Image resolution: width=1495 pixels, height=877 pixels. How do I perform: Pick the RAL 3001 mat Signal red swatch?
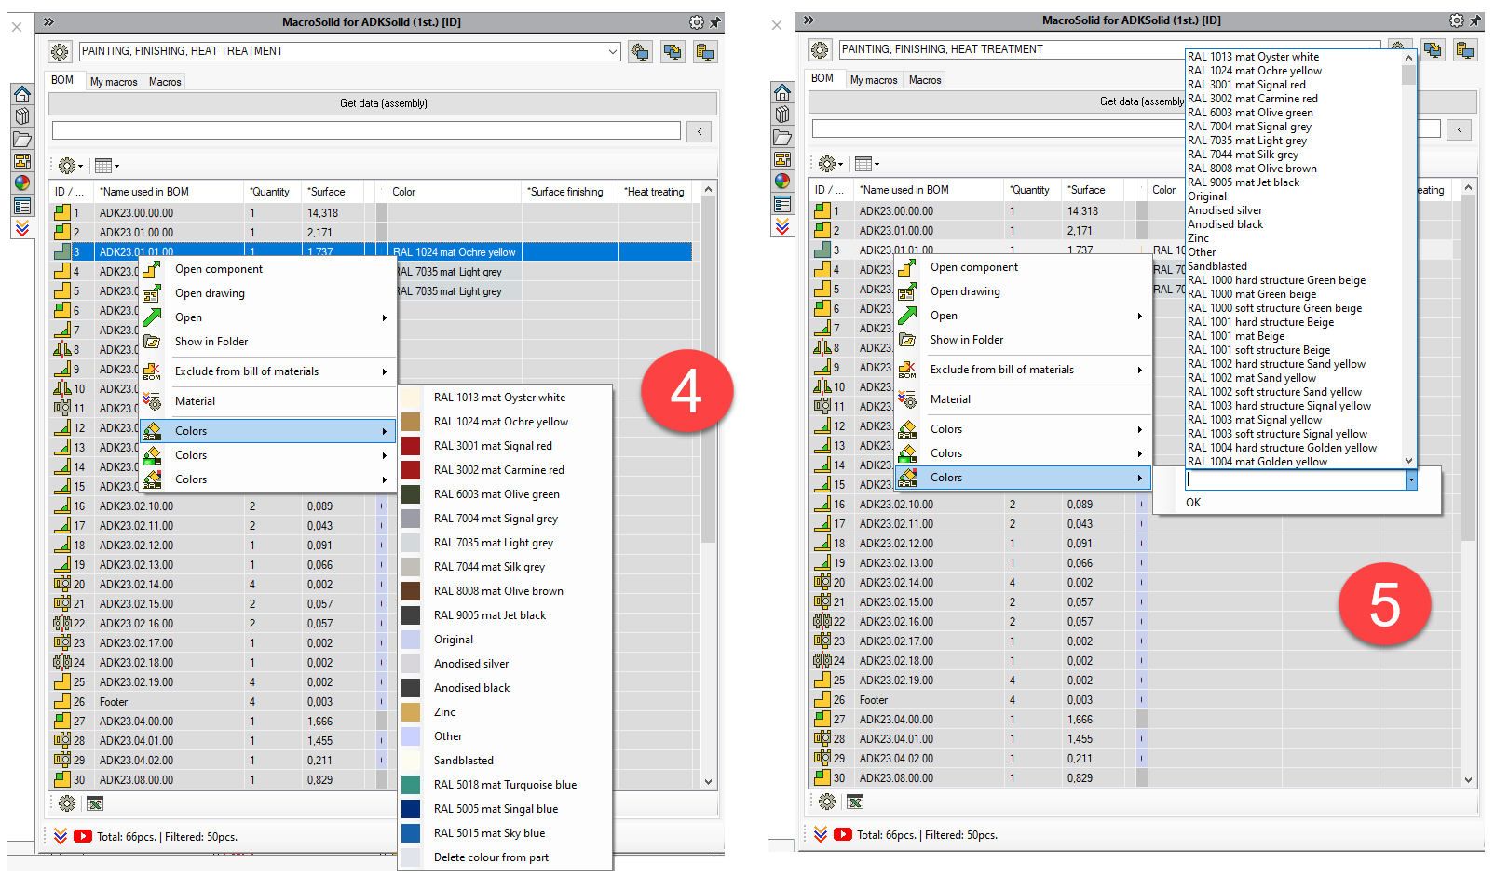tap(411, 446)
